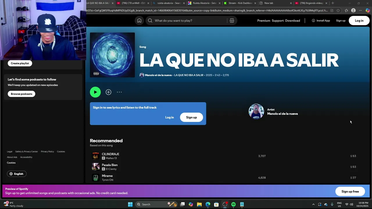Switch to the fingiendo eldeap YouTube tab
The height and width of the screenshot is (209, 372).
pyautogui.click(x=311, y=3)
